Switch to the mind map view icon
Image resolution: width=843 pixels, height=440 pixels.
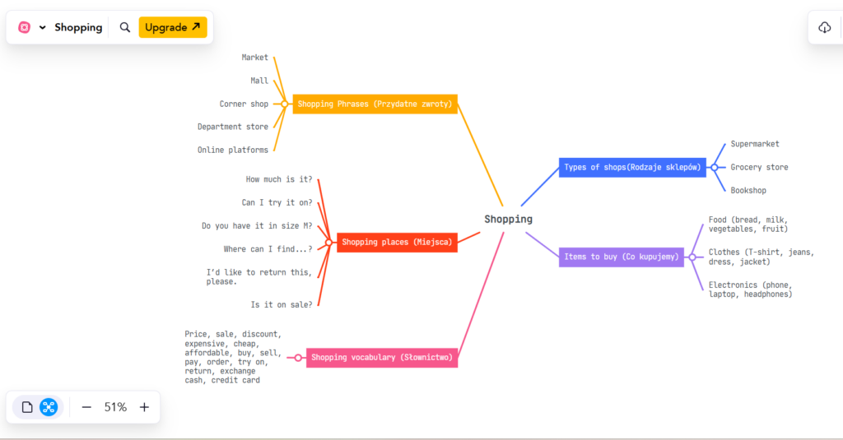click(x=49, y=407)
